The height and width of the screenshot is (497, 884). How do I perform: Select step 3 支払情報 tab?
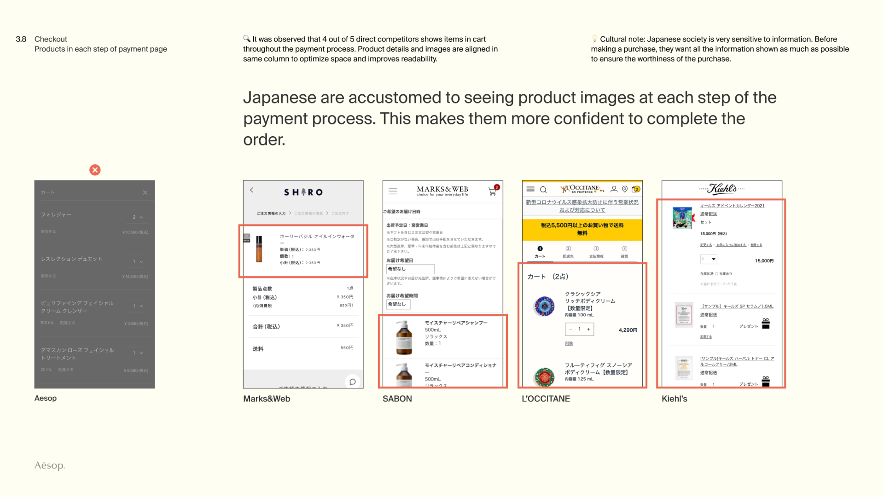596,252
